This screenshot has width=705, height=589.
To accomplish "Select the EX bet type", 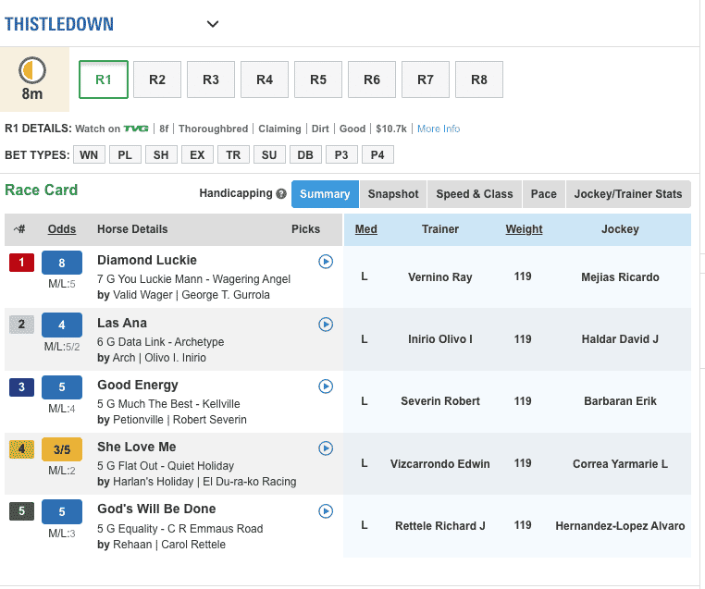I will point(197,154).
